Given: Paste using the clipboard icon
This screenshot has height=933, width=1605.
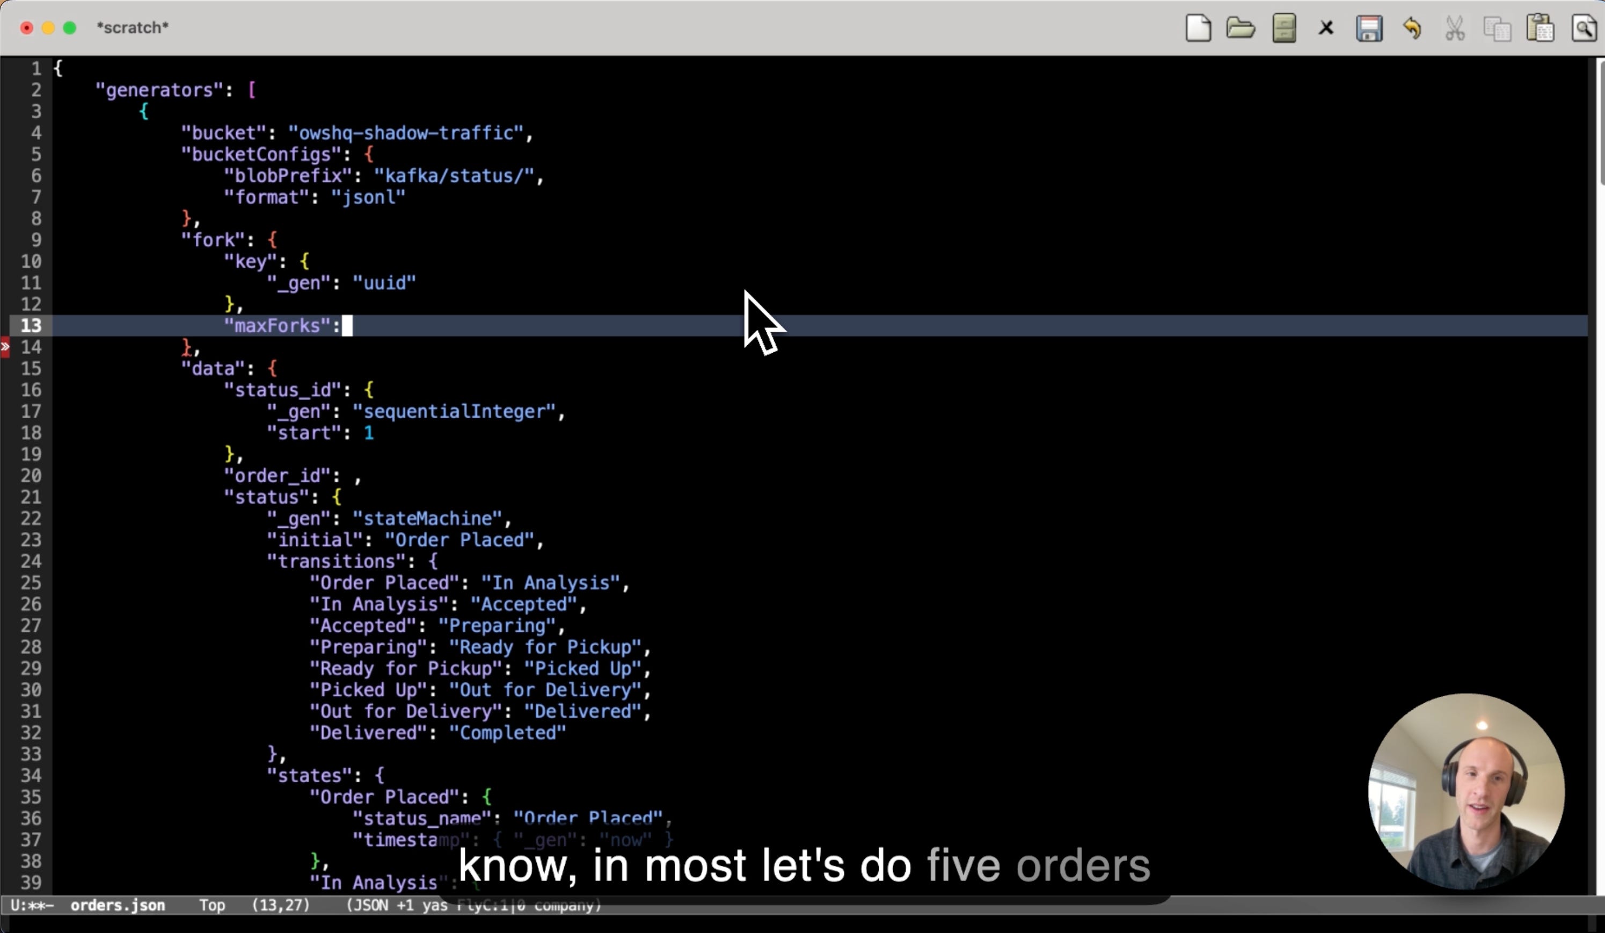Looking at the screenshot, I should (x=1540, y=28).
